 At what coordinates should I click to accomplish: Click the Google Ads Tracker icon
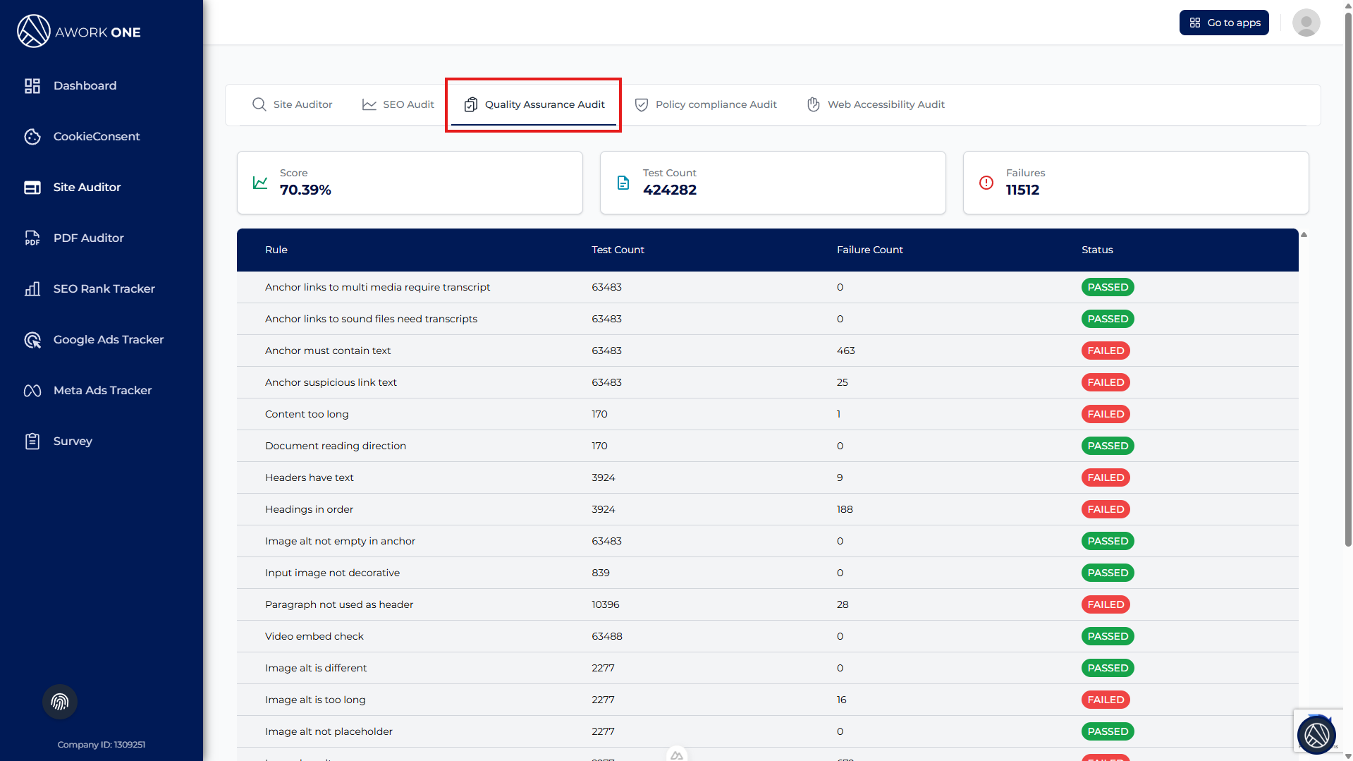coord(32,340)
